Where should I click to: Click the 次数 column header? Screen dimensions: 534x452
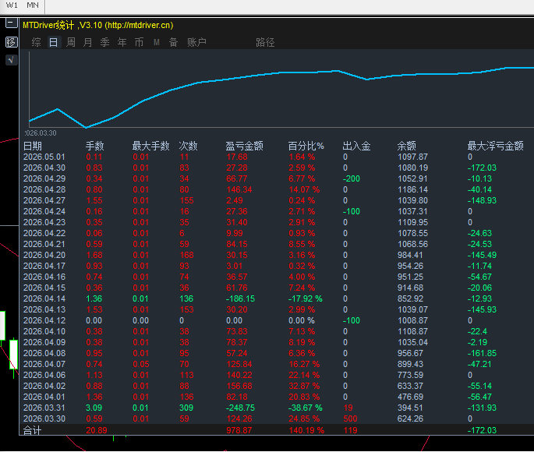pyautogui.click(x=188, y=146)
